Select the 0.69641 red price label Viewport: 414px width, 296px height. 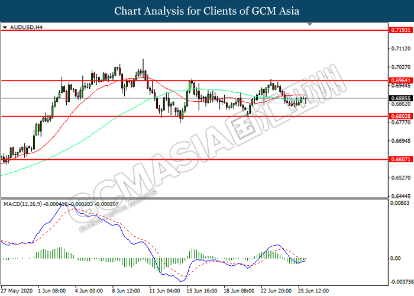(400, 81)
